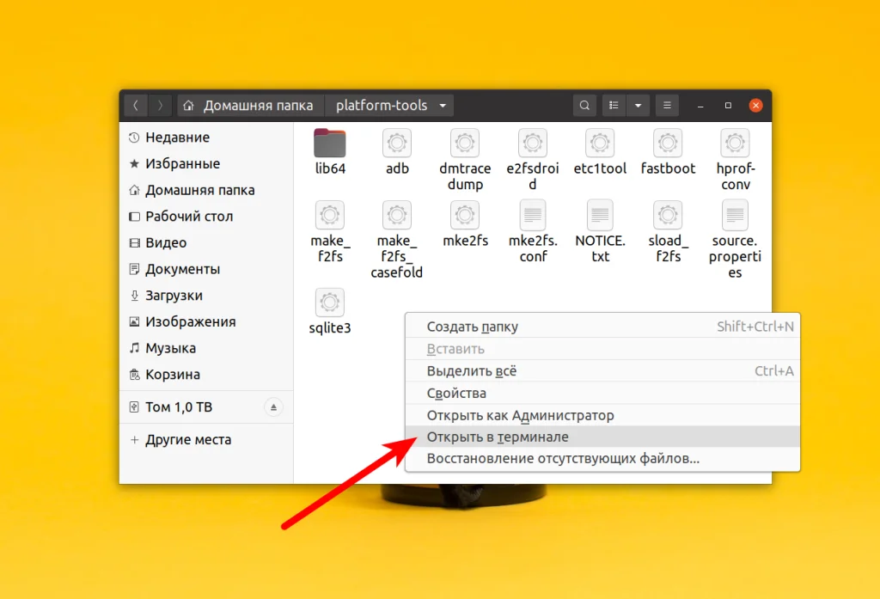Open the adb executable

397,144
